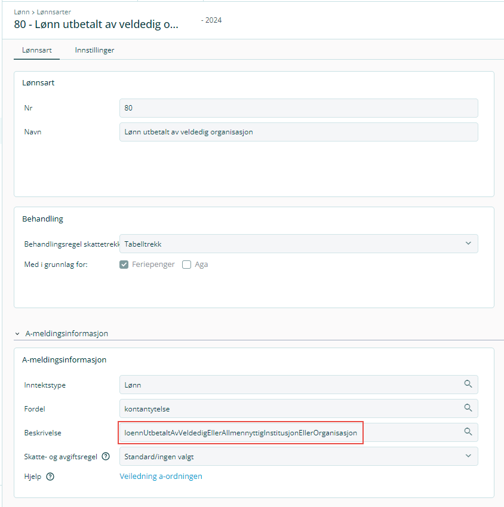Click the Inntektstype field showing Lønn
Screen dimensions: 504x507
point(287,385)
